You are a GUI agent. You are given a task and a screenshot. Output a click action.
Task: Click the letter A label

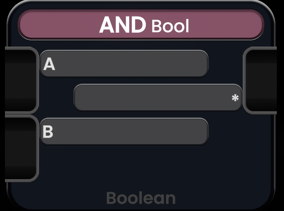point(49,65)
